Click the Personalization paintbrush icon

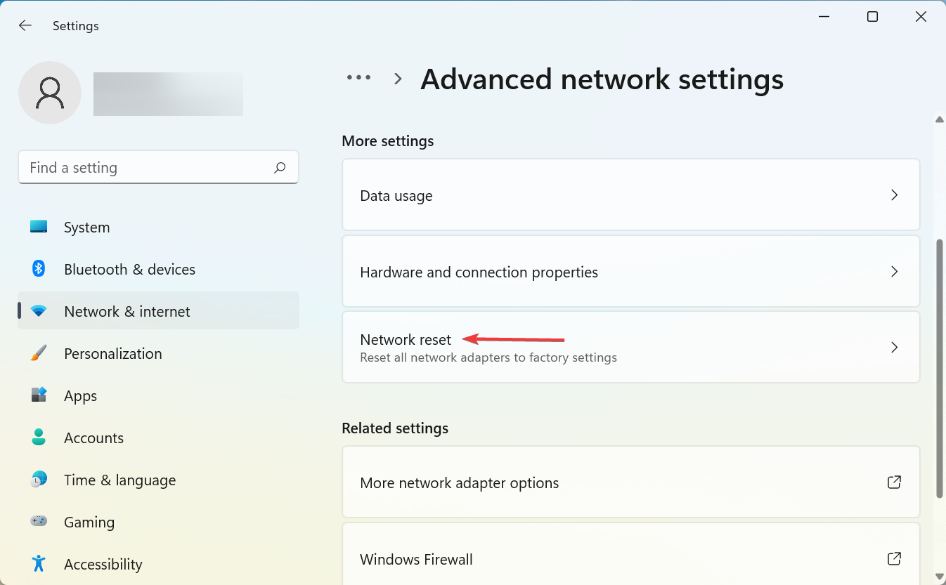tap(39, 353)
